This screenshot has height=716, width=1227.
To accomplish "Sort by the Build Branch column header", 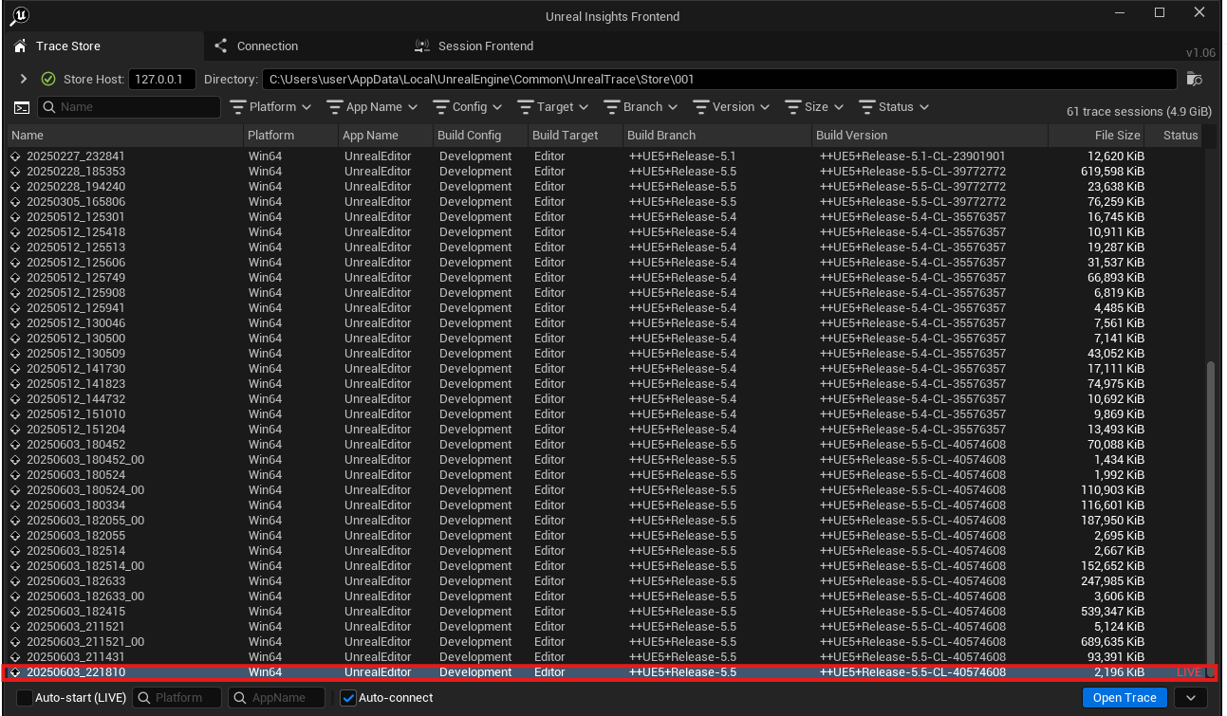I will pyautogui.click(x=718, y=136).
